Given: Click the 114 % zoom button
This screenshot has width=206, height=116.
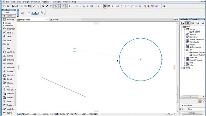Looking at the screenshot, I should point(45,114).
